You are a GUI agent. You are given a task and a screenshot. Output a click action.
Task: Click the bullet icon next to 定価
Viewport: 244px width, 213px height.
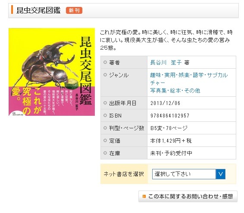tap(105, 140)
